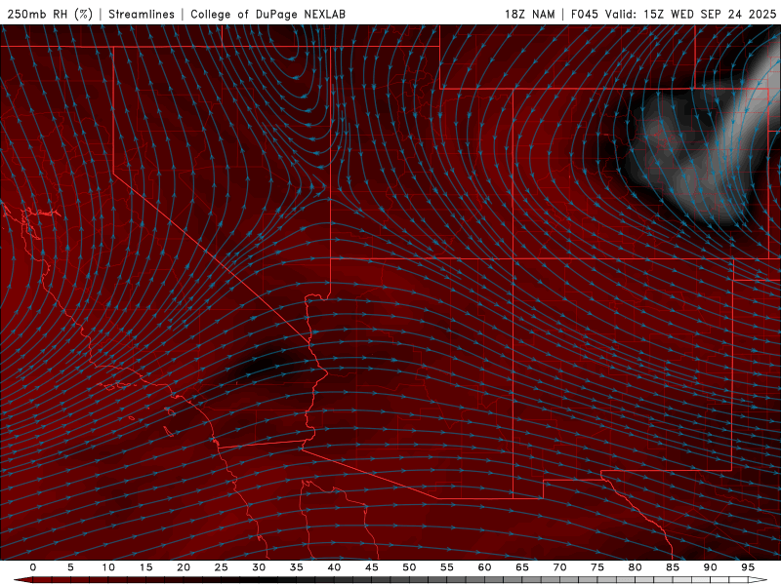Click the "5" value on the RH scale
The width and height of the screenshot is (781, 585).
click(70, 567)
